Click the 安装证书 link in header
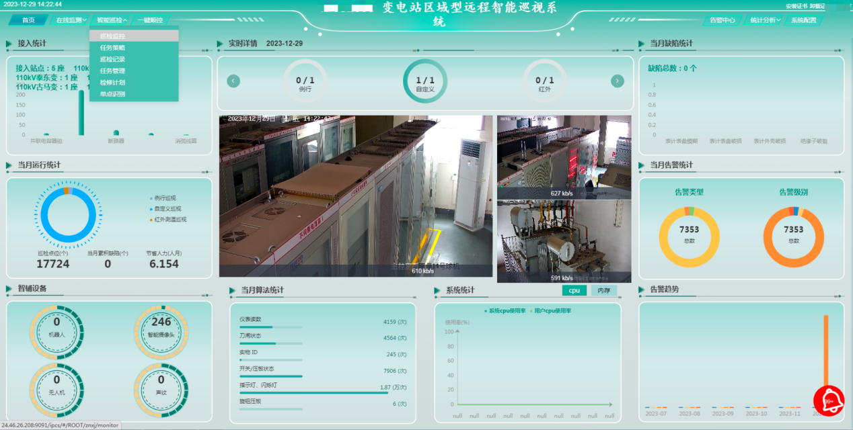The width and height of the screenshot is (853, 430). point(796,6)
